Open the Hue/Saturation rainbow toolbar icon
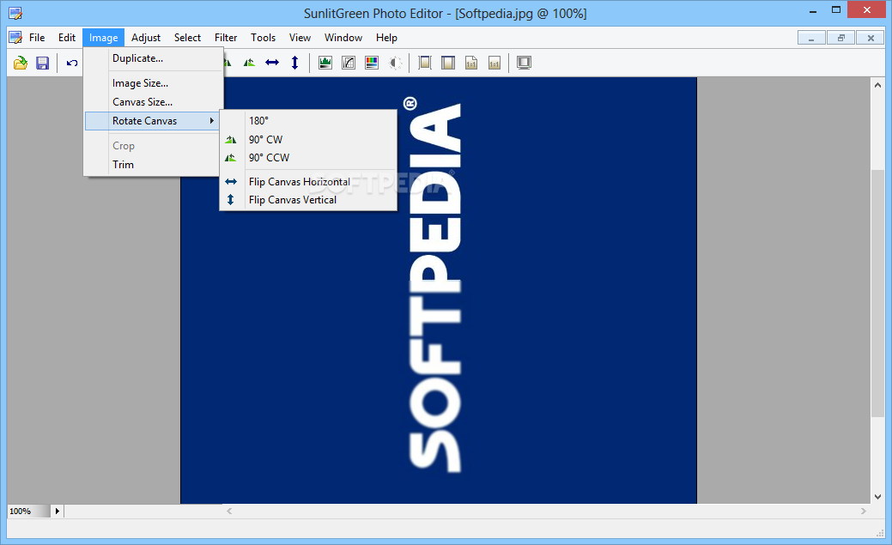The width and height of the screenshot is (892, 545). click(x=372, y=63)
